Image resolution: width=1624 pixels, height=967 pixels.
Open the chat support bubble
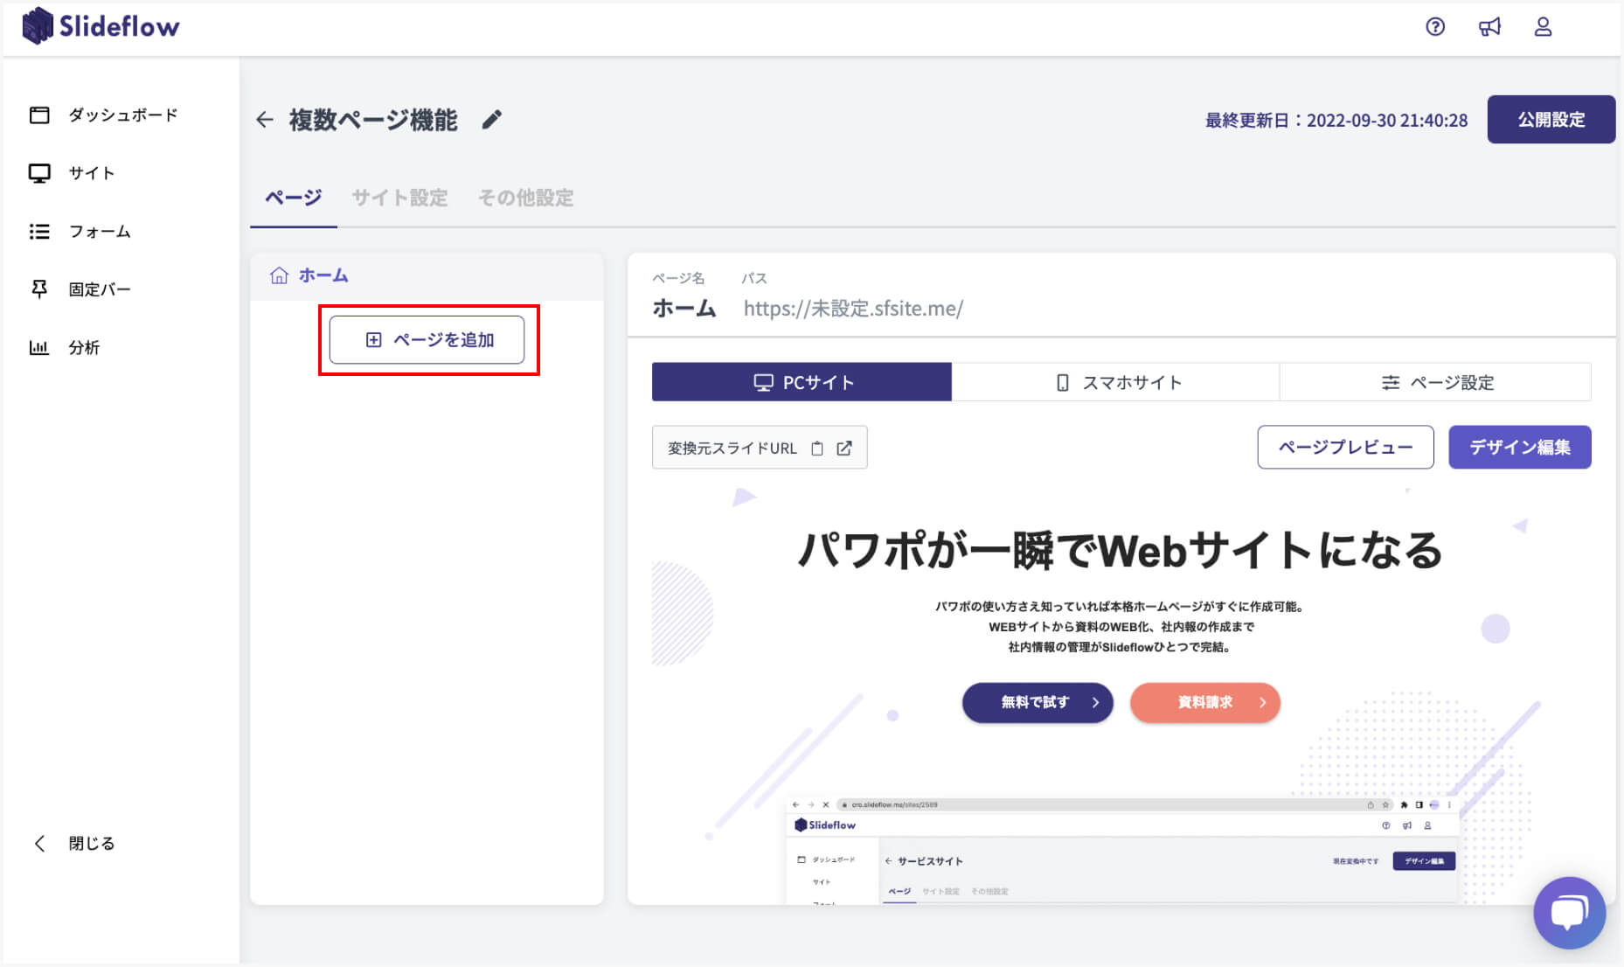(1569, 913)
